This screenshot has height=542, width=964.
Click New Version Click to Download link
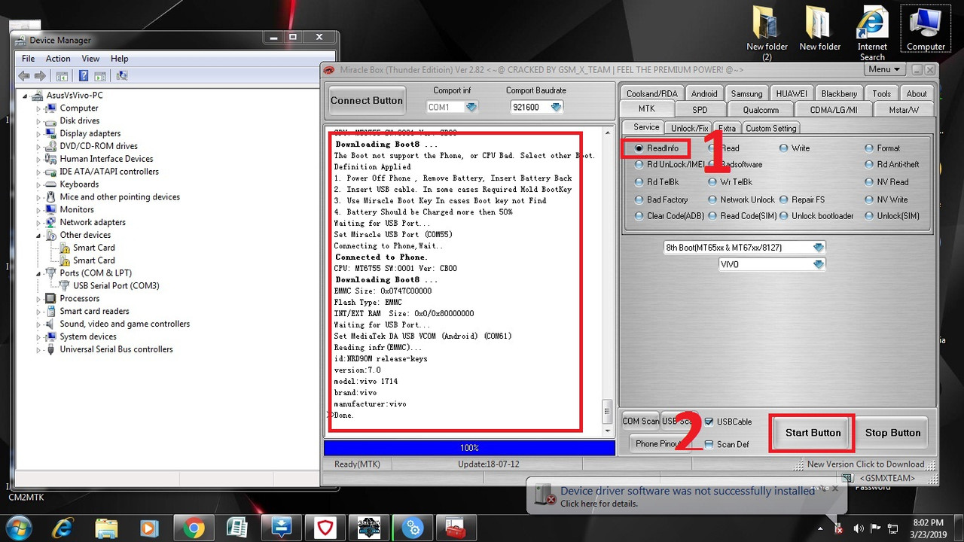click(865, 464)
